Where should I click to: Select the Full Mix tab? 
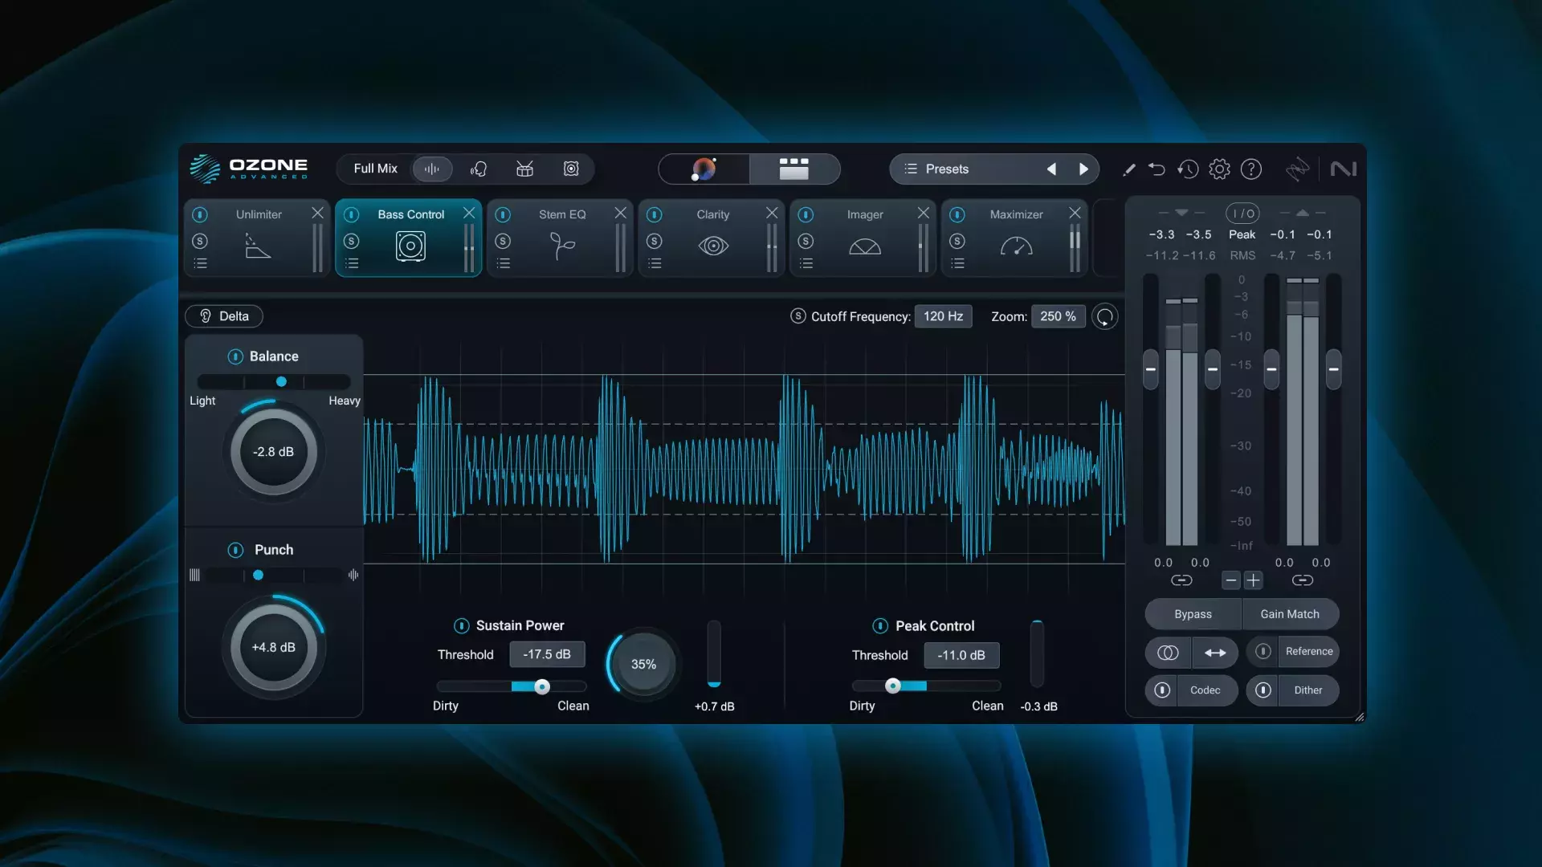(x=375, y=169)
